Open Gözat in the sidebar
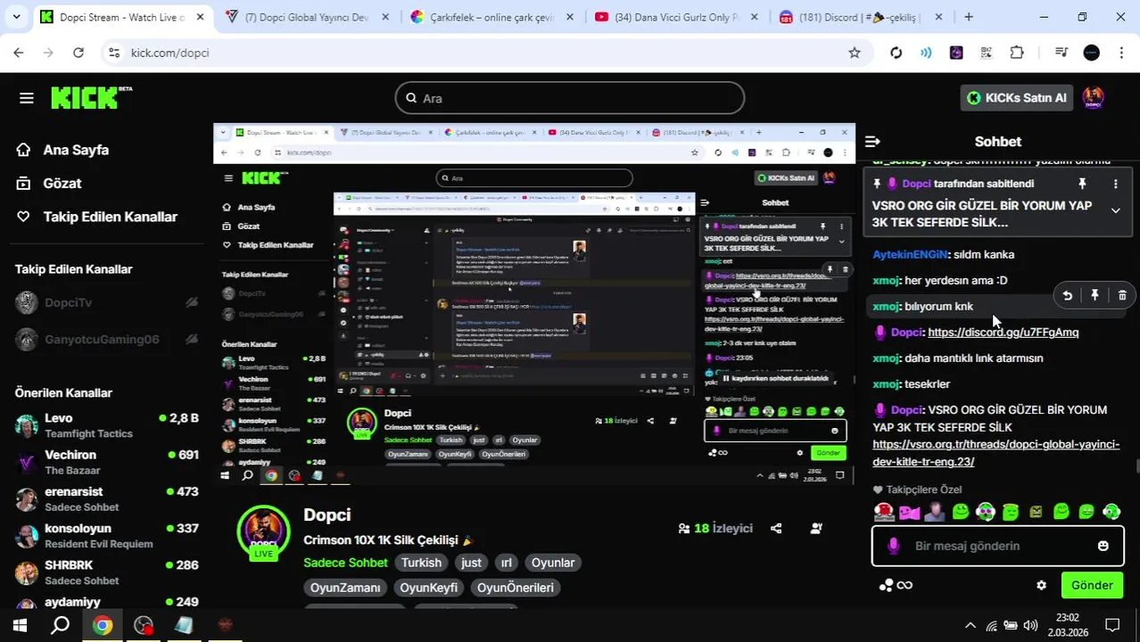Viewport: 1140px width, 642px height. tap(49, 183)
